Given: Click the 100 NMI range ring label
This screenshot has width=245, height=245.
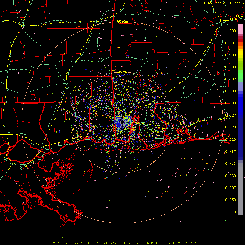Looking at the screenshot, I should pyautogui.click(x=122, y=22).
